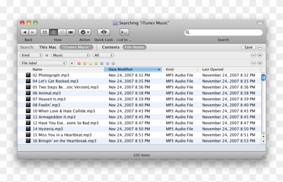Add criteria after File label row
This screenshot has width=283, height=182.
click(x=260, y=63)
